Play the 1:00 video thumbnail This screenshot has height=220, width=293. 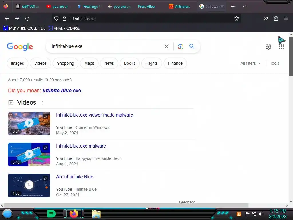pos(29,185)
